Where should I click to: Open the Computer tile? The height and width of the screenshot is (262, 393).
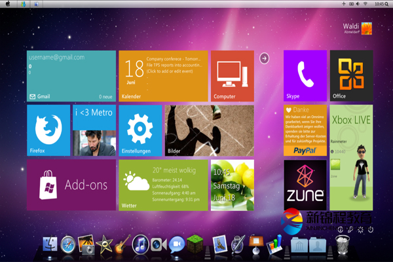tap(233, 76)
